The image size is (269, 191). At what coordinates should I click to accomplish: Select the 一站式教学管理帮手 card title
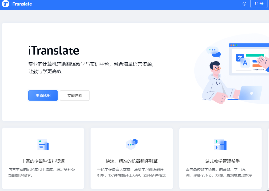pyautogui.click(x=220, y=161)
